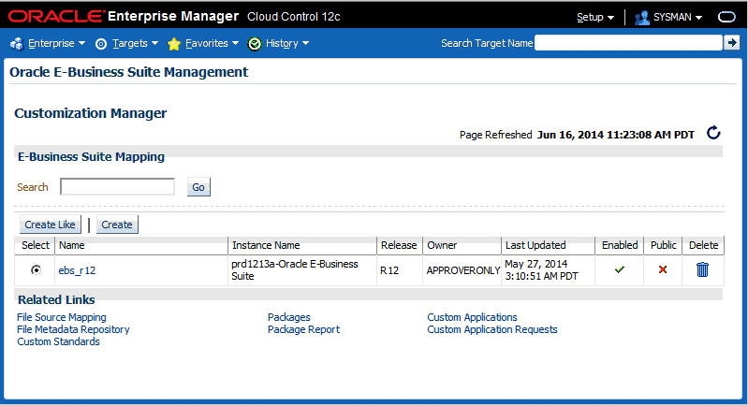This screenshot has height=406, width=748.
Task: Open Custom Applications link
Action: [x=472, y=317]
